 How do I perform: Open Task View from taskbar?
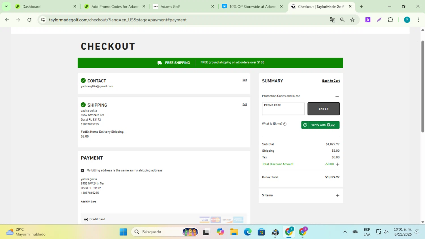point(206,232)
